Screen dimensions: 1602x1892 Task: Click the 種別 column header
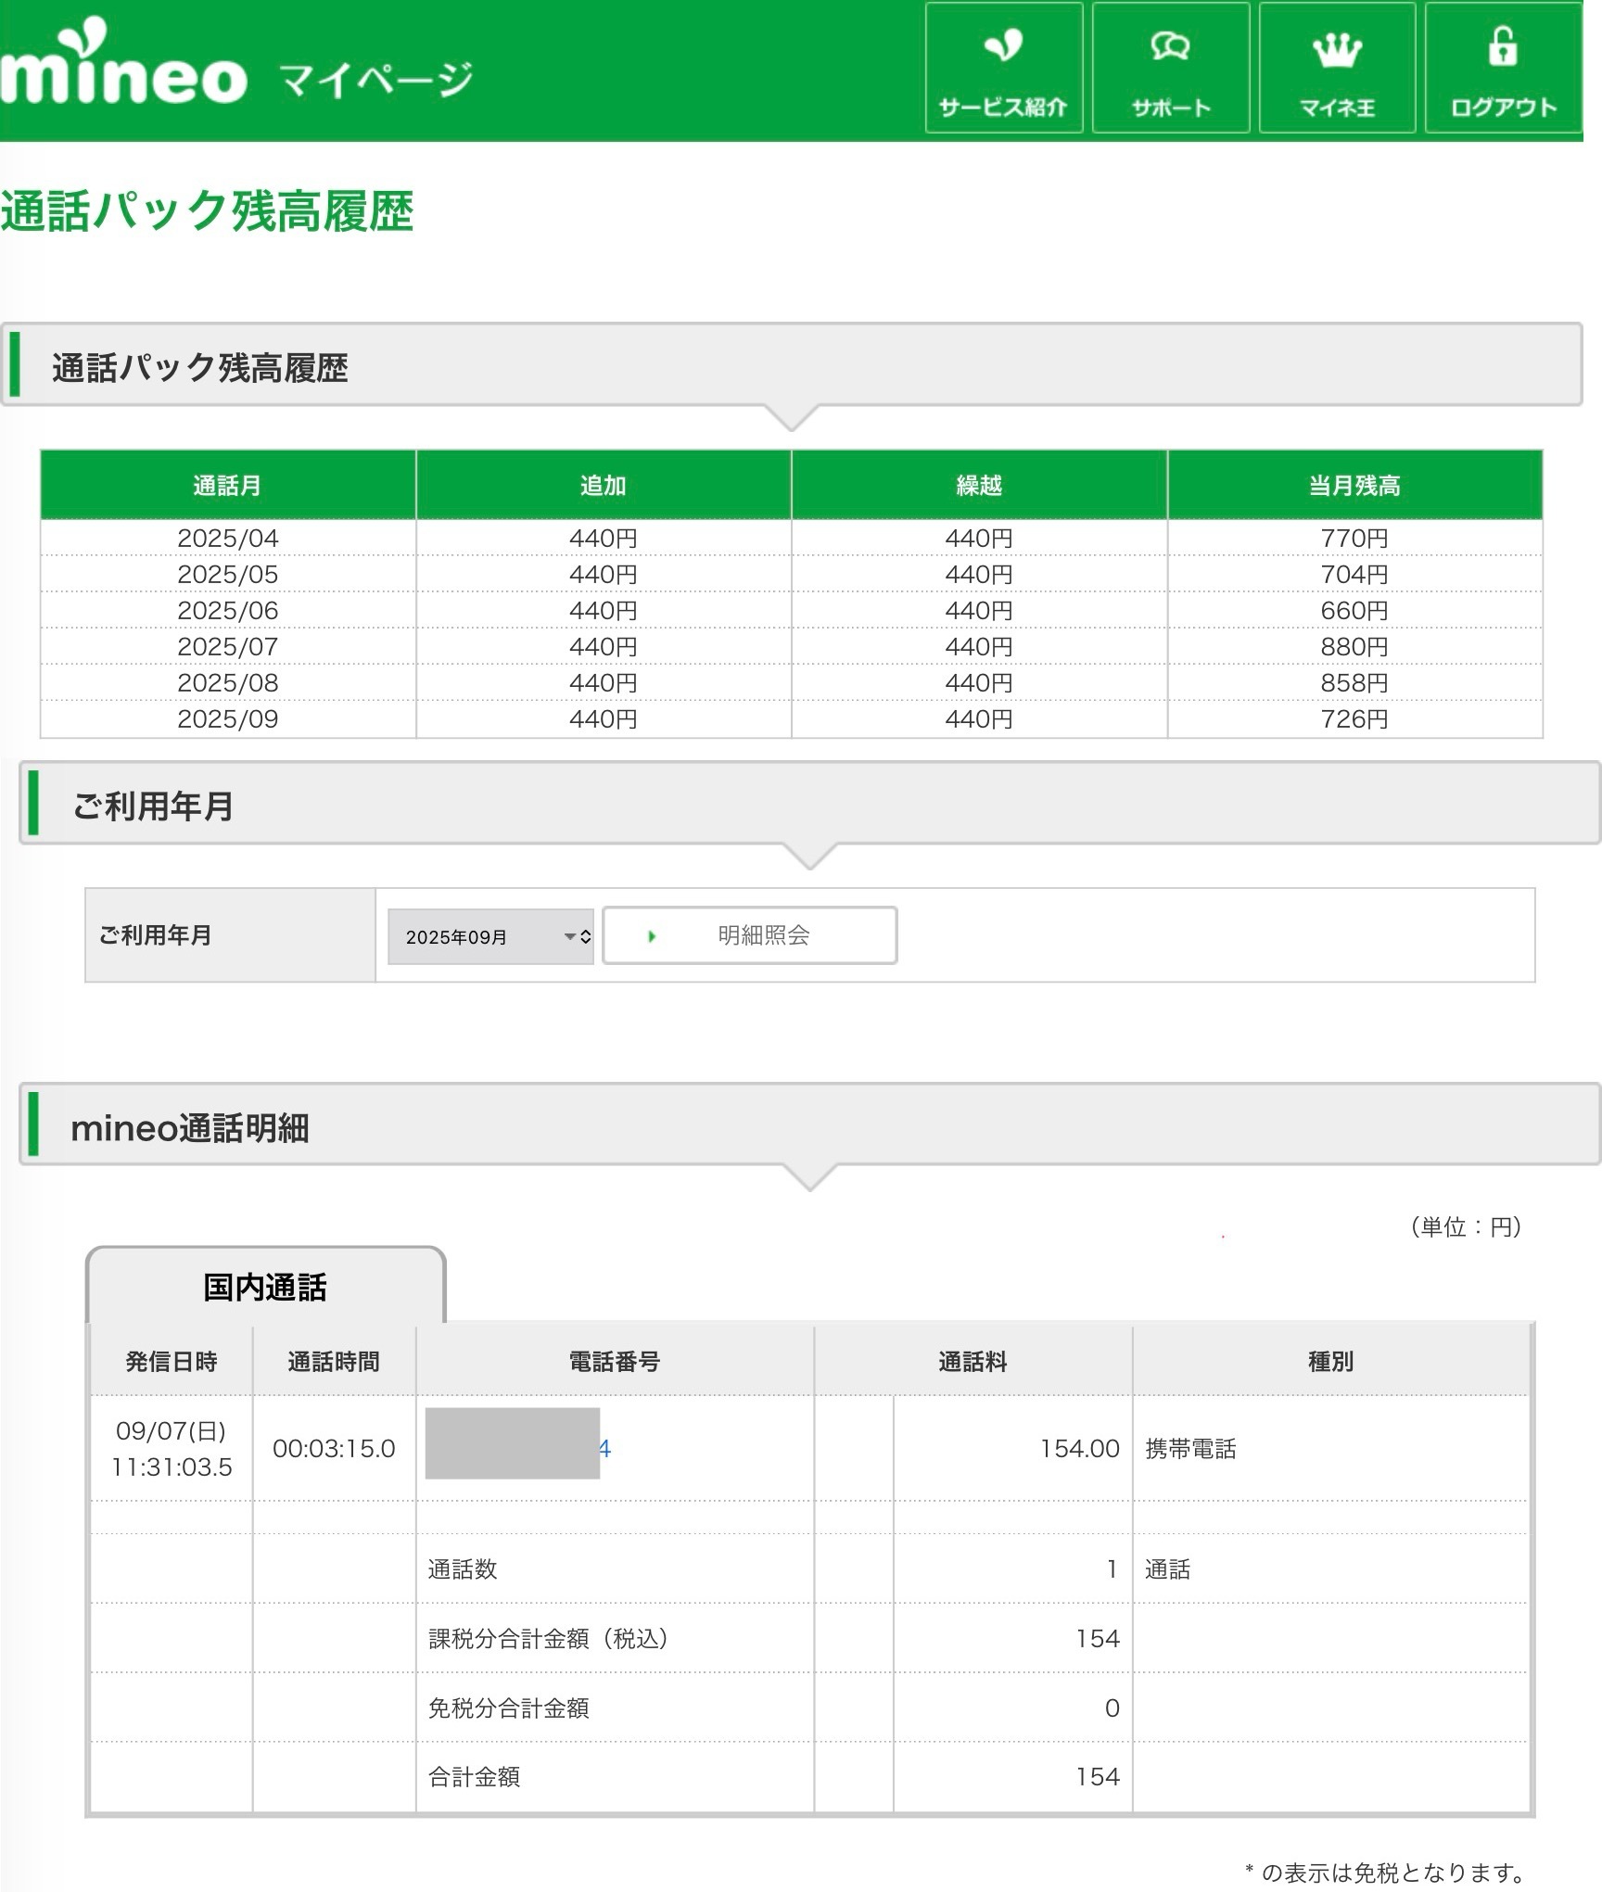[1329, 1361]
